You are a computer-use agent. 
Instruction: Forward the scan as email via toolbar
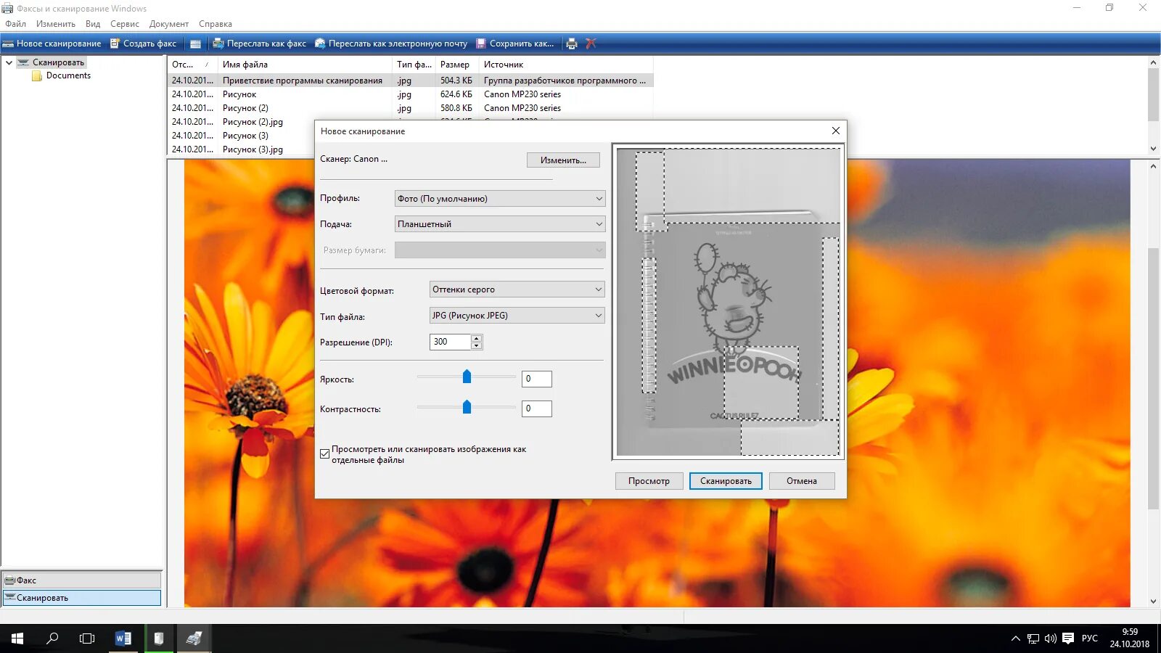pos(390,44)
